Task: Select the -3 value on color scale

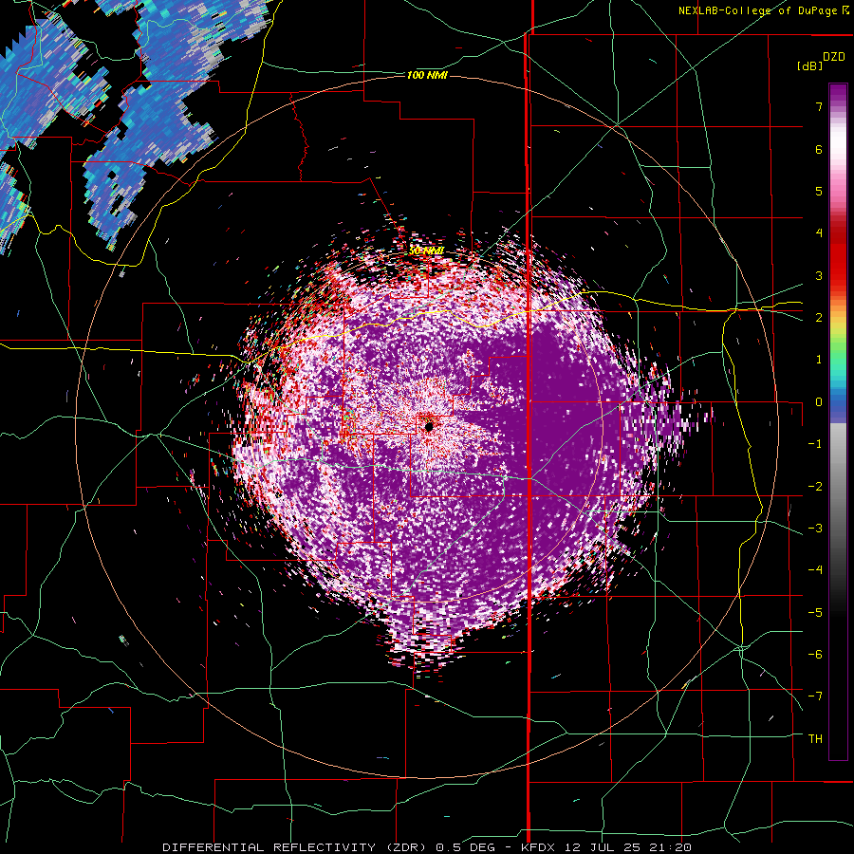Action: click(x=815, y=529)
